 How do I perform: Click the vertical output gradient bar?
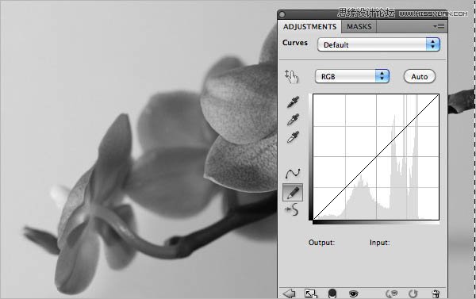click(310, 157)
